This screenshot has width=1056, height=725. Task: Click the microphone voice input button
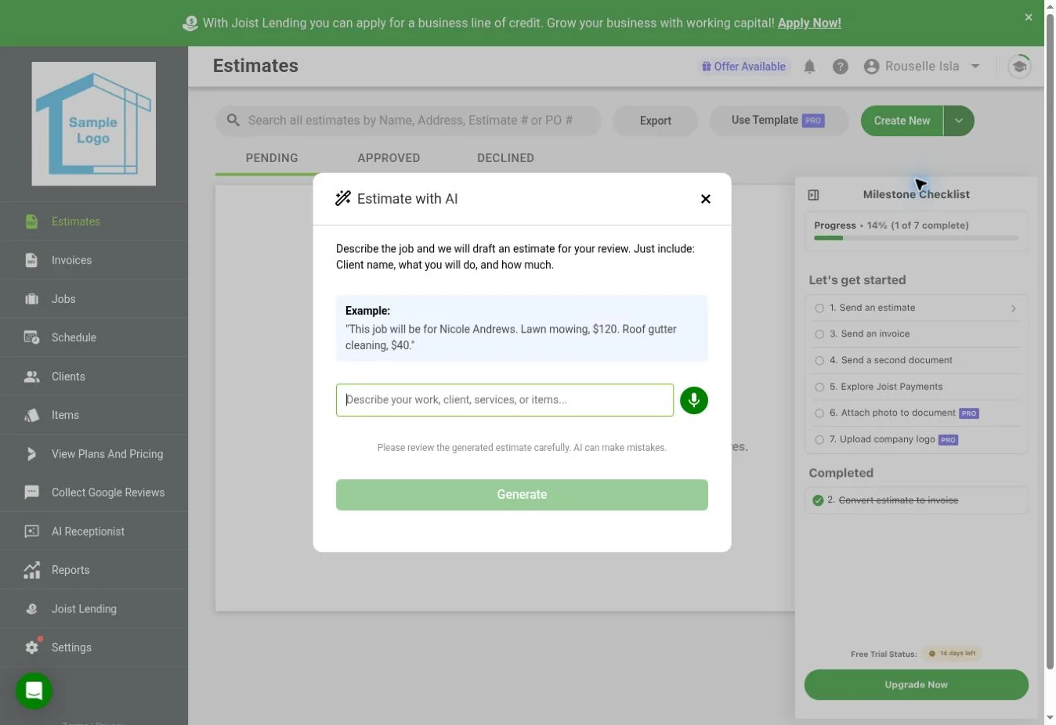coord(693,400)
